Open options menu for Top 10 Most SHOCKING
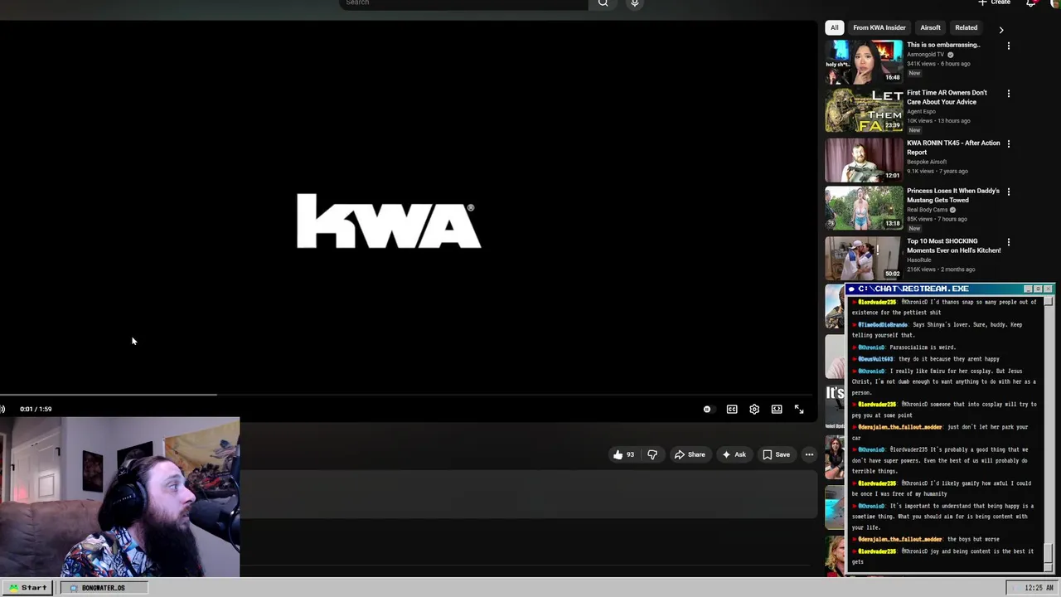 [1009, 242]
